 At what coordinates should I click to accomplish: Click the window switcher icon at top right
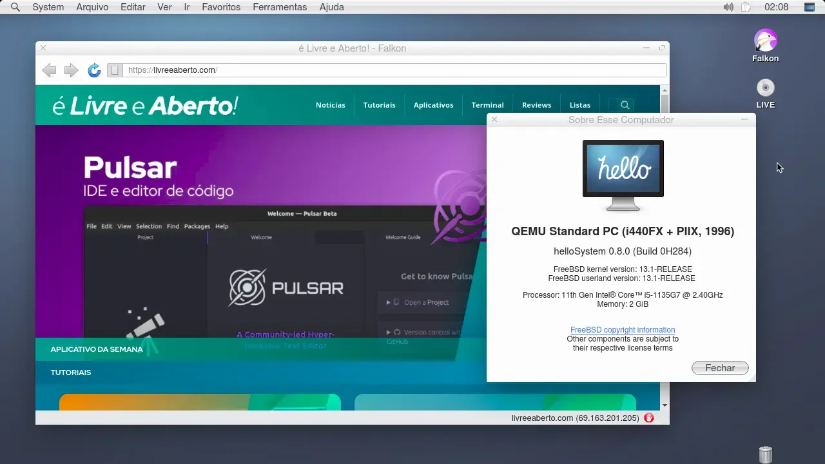tap(810, 7)
